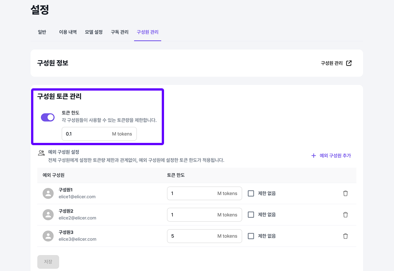
Task: Click the 저장 button
Action: [48, 262]
